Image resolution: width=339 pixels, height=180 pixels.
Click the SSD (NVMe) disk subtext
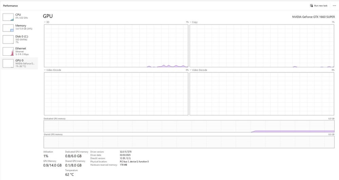pos(21,40)
